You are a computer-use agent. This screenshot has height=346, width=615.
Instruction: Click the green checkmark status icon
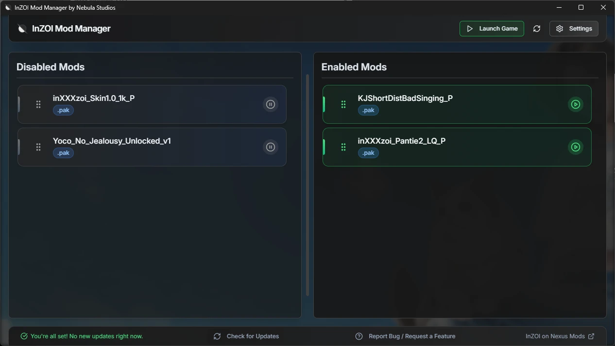pos(24,336)
